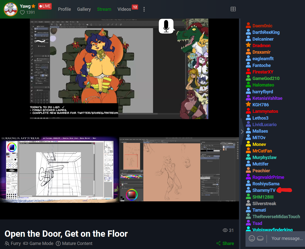Open the Videos tab

pyautogui.click(x=124, y=9)
